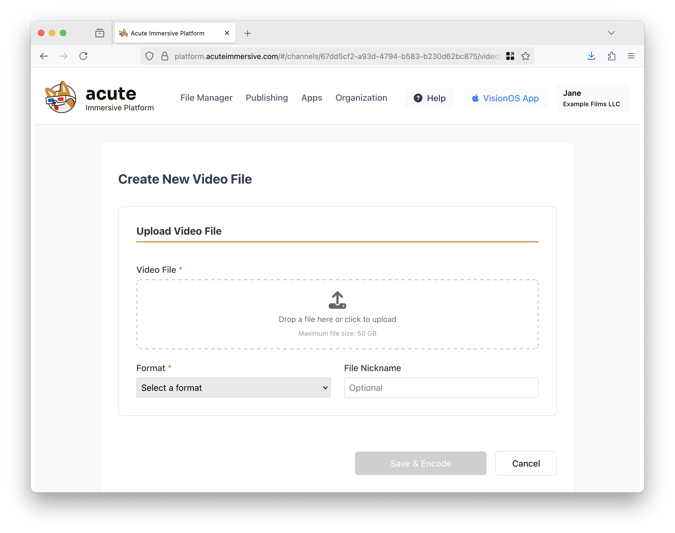
Task: Open the File Manager menu item
Action: coord(206,98)
